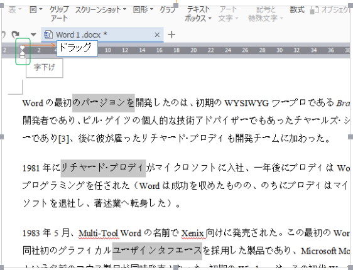353x270 pixels.
Task: Open the 記号と特殊文字 dropdown
Action: (266, 14)
